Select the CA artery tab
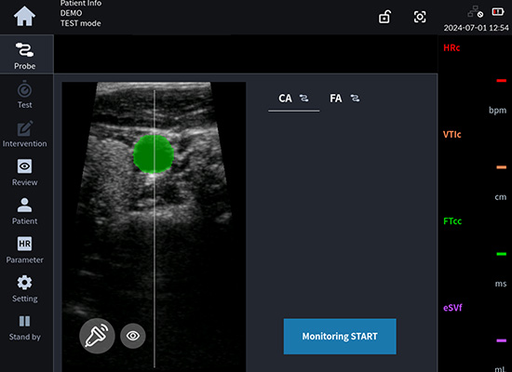 (293, 99)
